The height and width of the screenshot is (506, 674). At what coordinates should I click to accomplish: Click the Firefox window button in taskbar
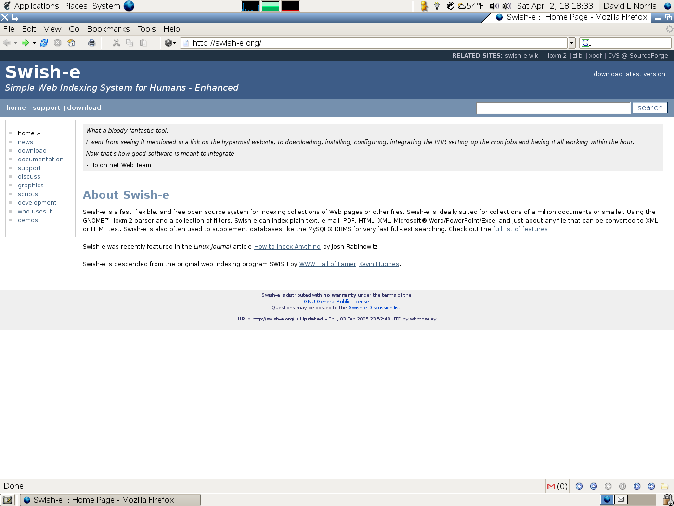(110, 500)
